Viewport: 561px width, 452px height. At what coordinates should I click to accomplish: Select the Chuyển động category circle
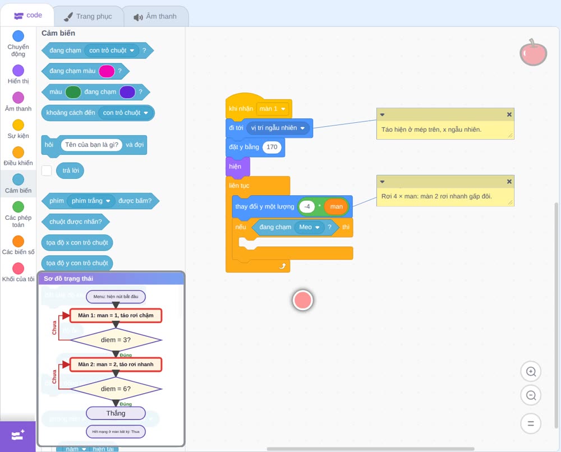pos(19,36)
